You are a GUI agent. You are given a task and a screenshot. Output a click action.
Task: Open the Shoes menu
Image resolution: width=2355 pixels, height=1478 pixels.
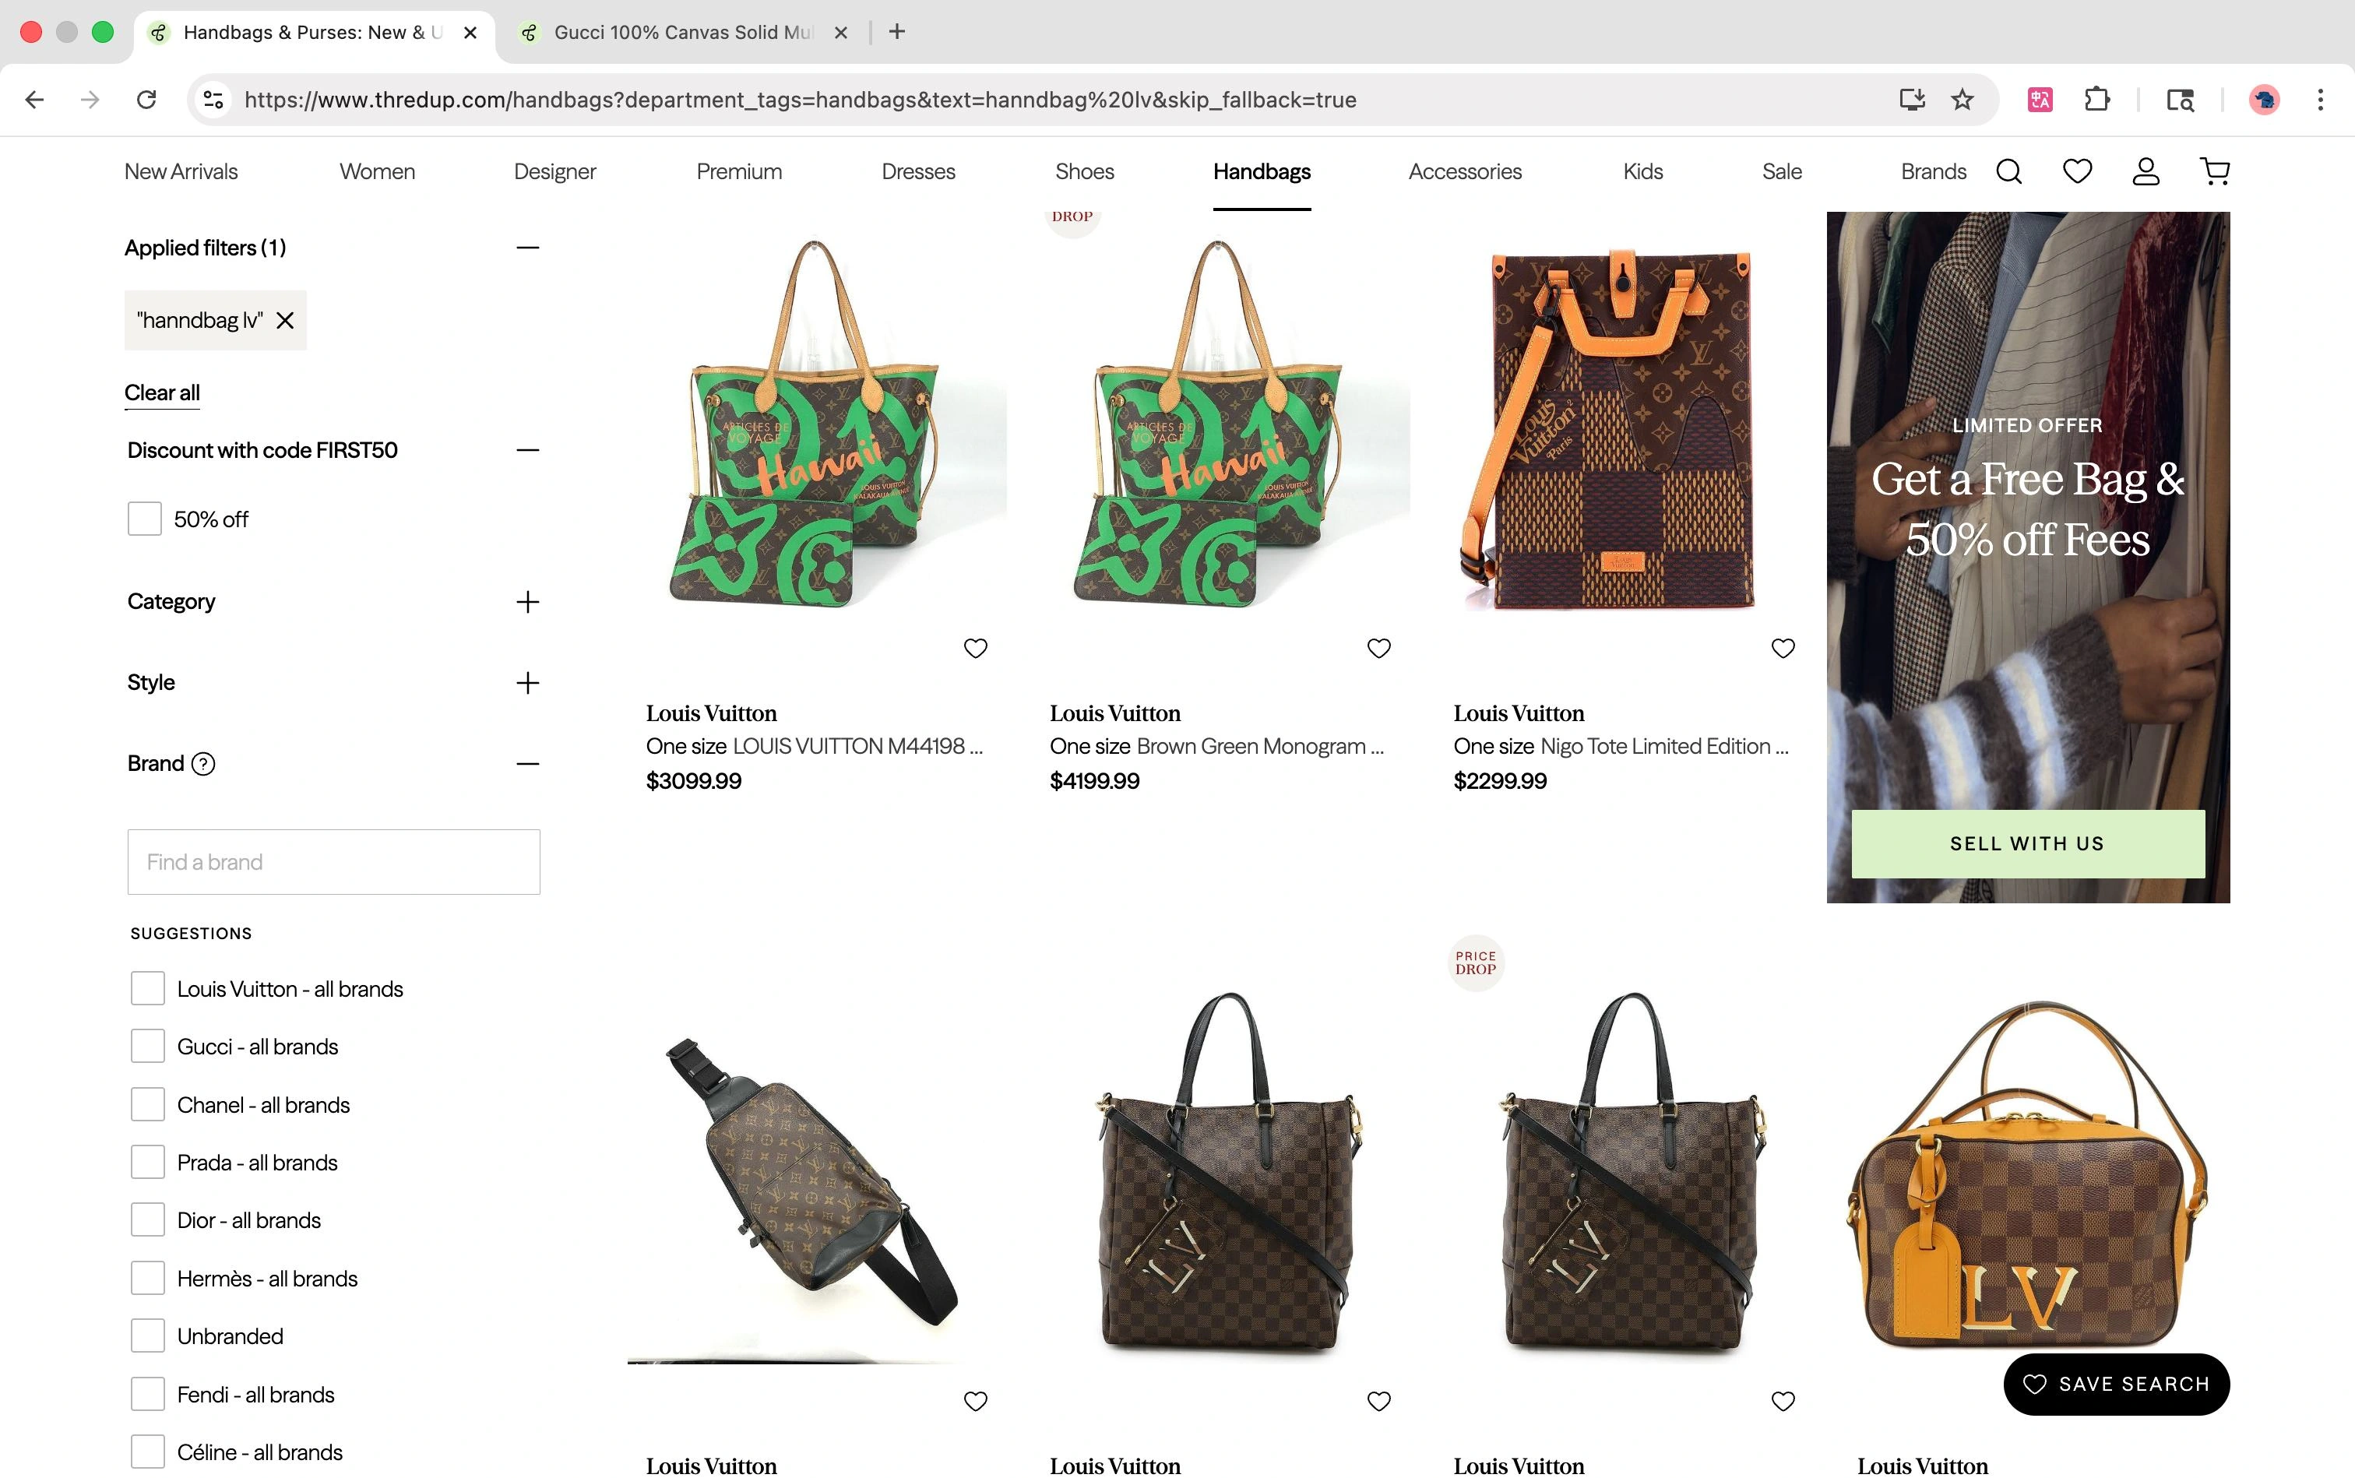click(1084, 172)
